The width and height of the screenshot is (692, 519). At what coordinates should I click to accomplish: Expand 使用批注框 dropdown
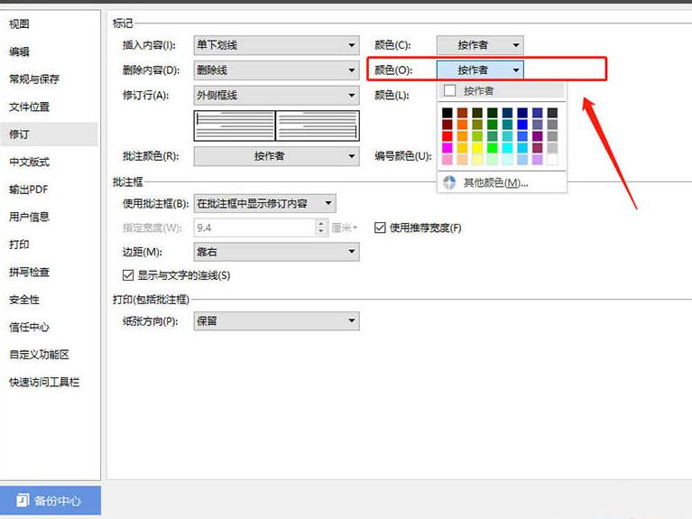264,203
